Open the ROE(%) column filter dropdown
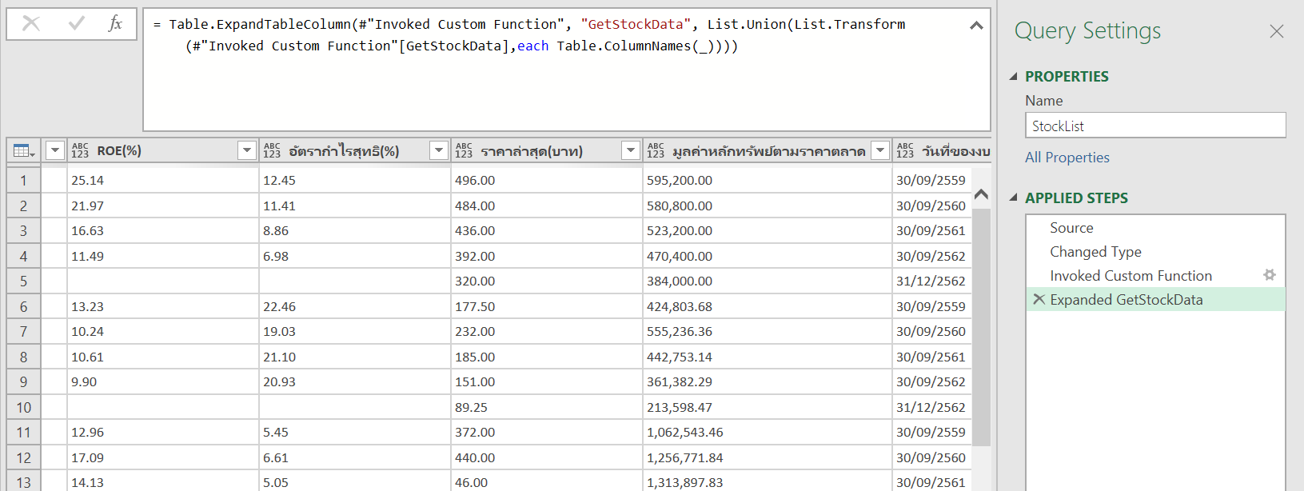Viewport: 1304px width, 491px height. [247, 150]
